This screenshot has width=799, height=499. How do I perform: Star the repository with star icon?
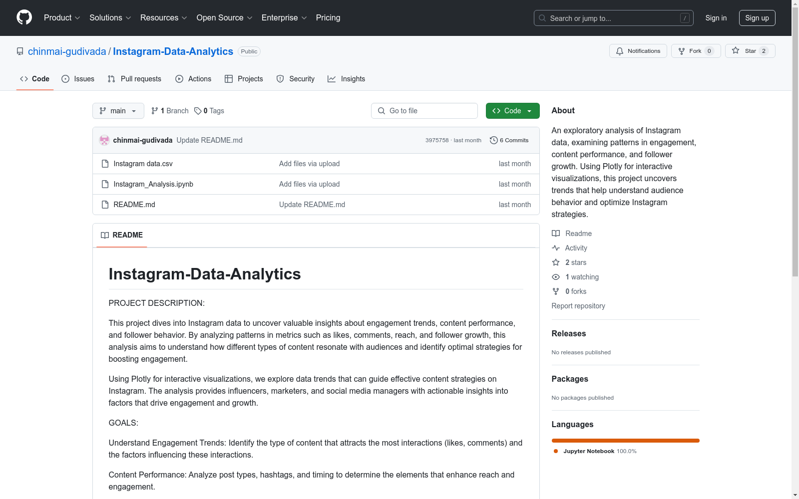point(736,50)
